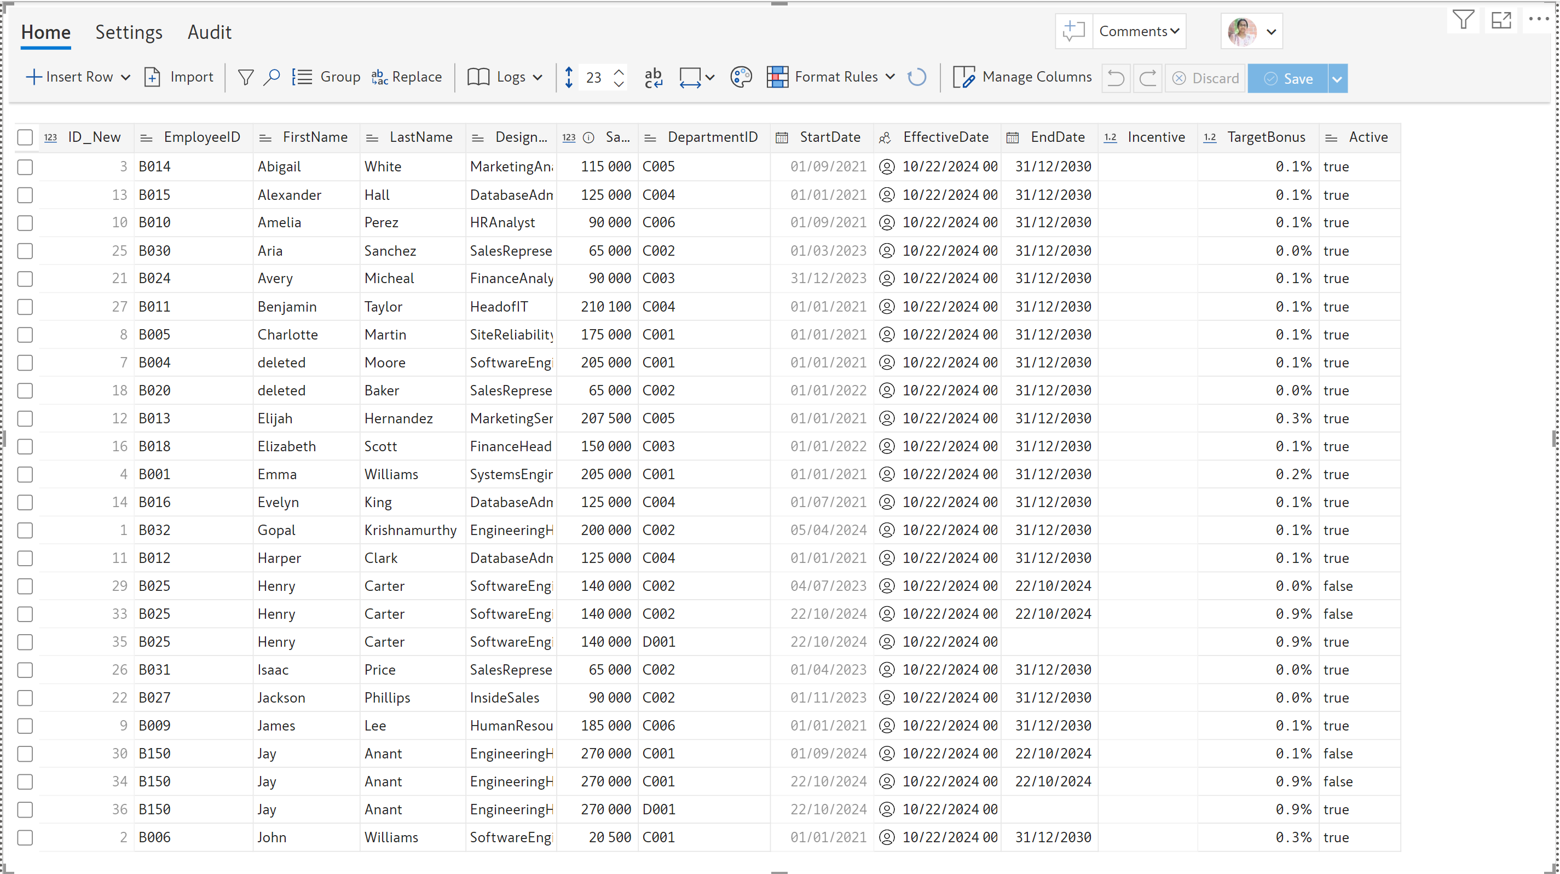
Task: Click the color palette theme icon
Action: tap(741, 77)
